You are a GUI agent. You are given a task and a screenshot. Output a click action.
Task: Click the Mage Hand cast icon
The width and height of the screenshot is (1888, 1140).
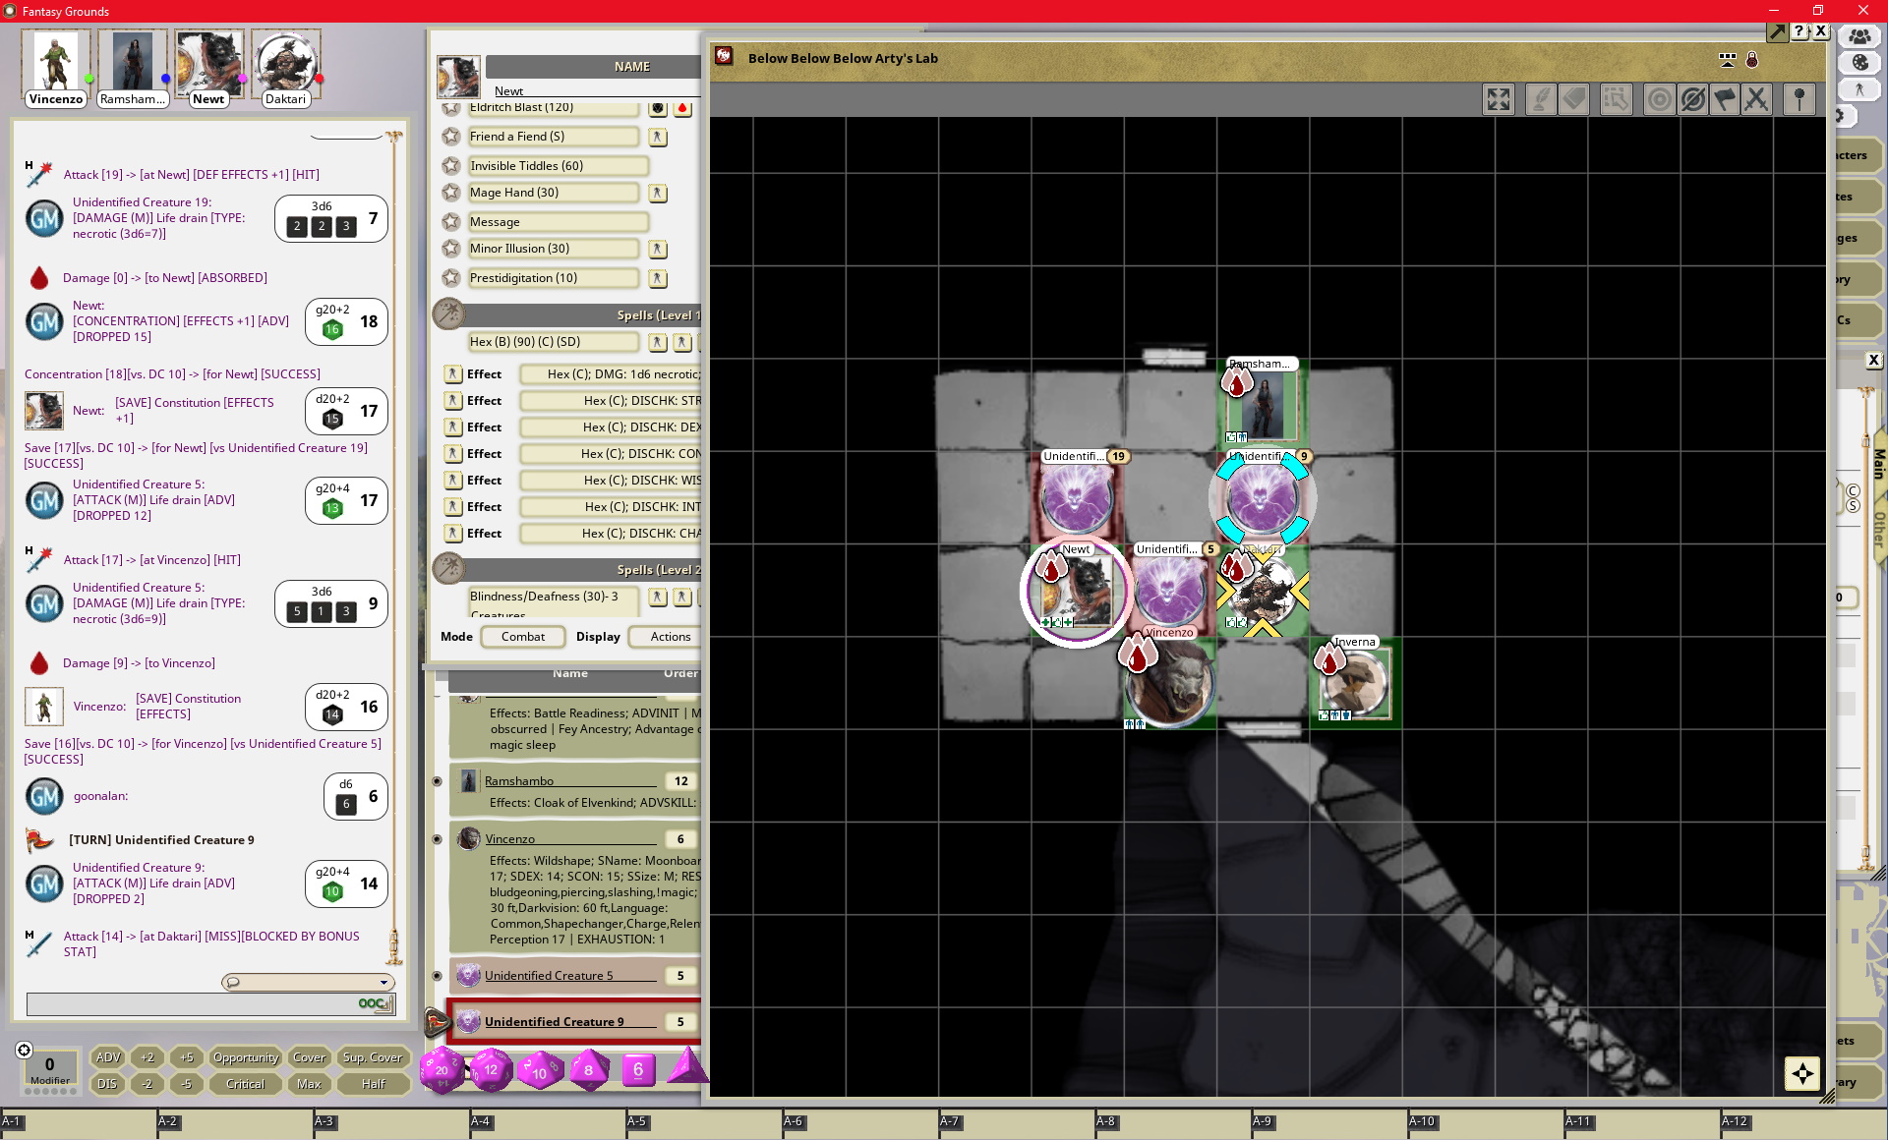tap(658, 193)
